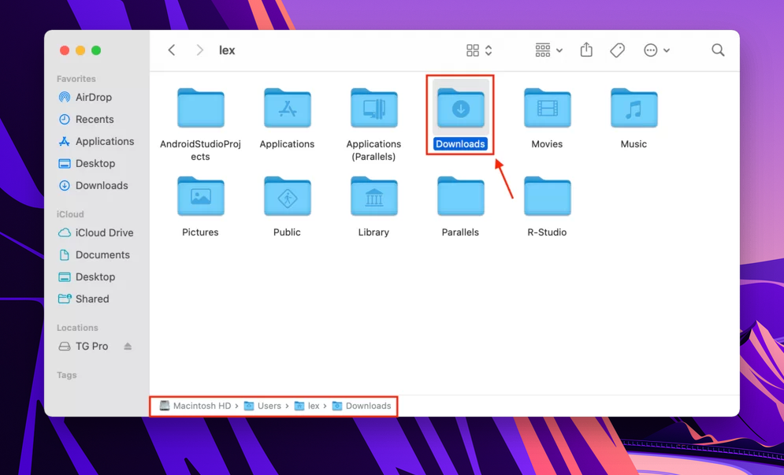The width and height of the screenshot is (784, 475).
Task: Open view mode up-down selector arrows
Action: coord(489,50)
